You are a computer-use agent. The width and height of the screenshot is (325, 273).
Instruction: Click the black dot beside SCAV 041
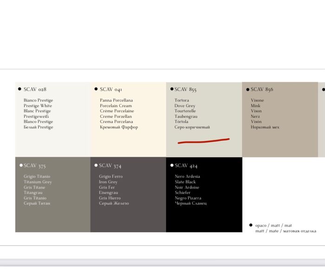coord(96,89)
